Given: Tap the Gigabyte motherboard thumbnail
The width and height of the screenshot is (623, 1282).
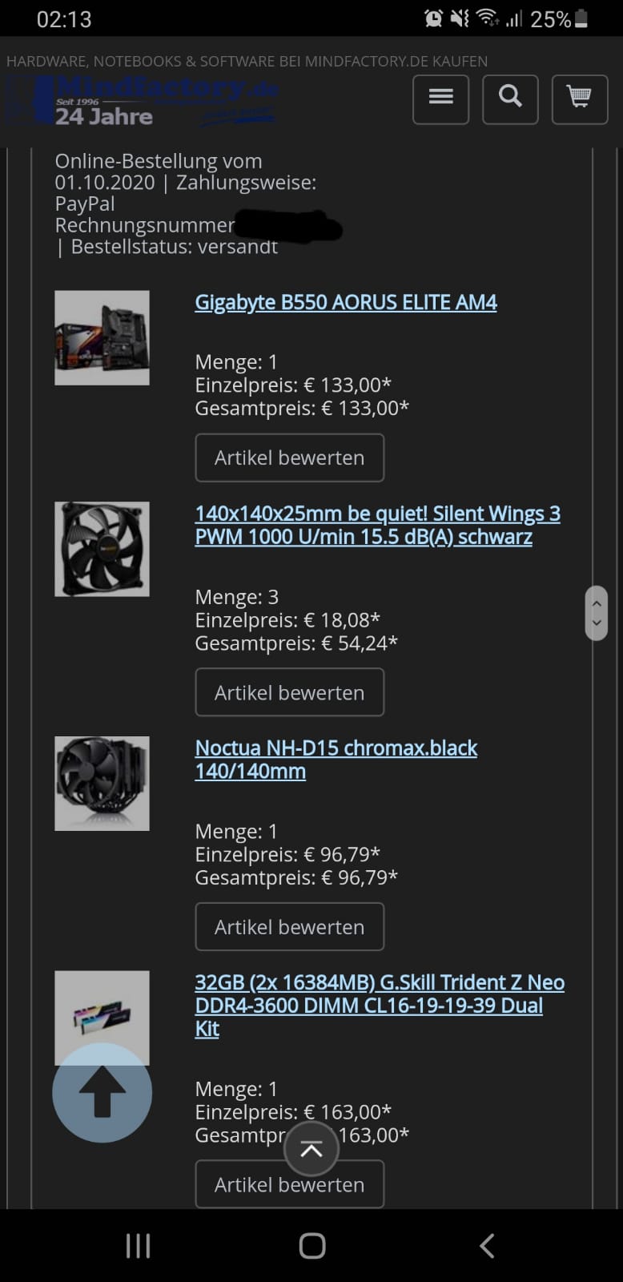Looking at the screenshot, I should tap(102, 337).
